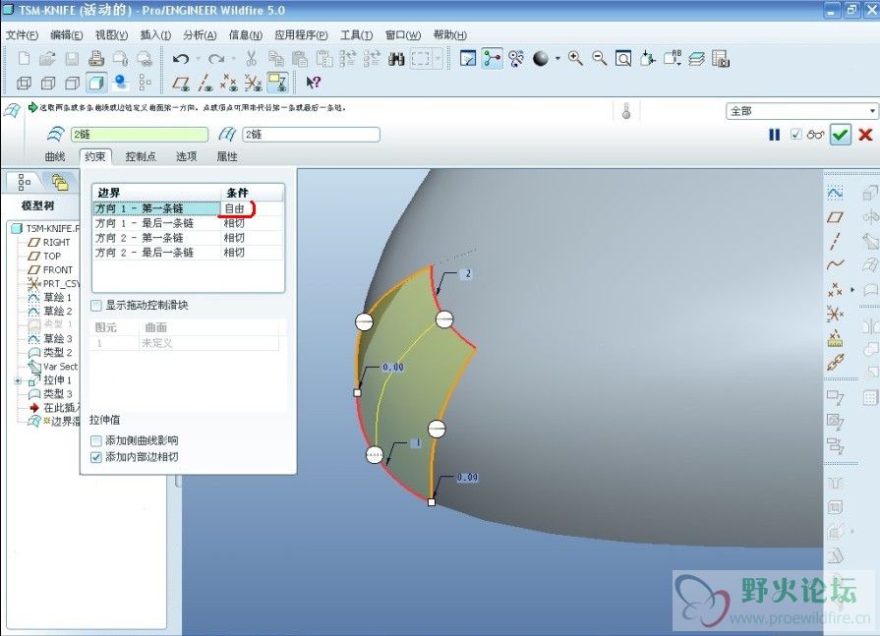Open the 文件(F) menu
This screenshot has height=636, width=880.
(22, 34)
